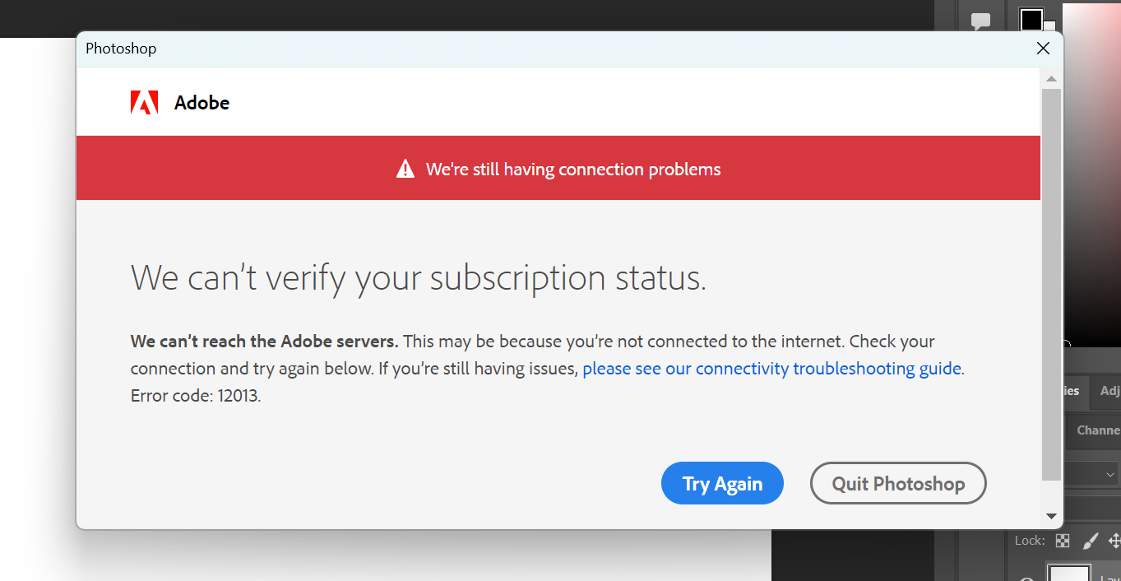Click the scroll down arrow in dialog
Image resolution: width=1121 pixels, height=581 pixels.
(1051, 516)
